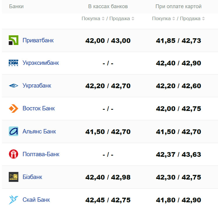This screenshot has width=218, height=207.
Task: Click the green Privatbank logo icon
Action: click(13, 40)
